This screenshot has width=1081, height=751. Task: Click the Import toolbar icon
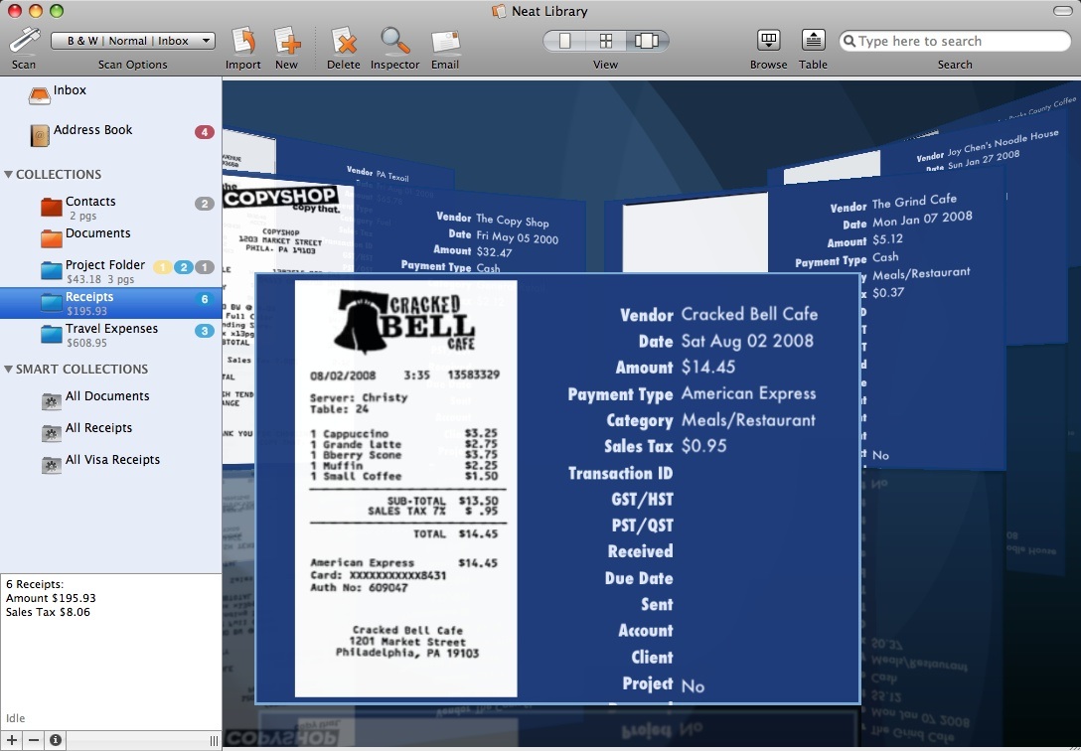[243, 41]
